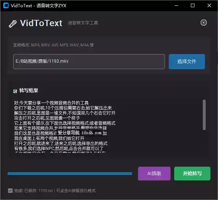Screen dimensions: 218x200
Task: Click the transcription progress bar
Action: (x=70, y=174)
